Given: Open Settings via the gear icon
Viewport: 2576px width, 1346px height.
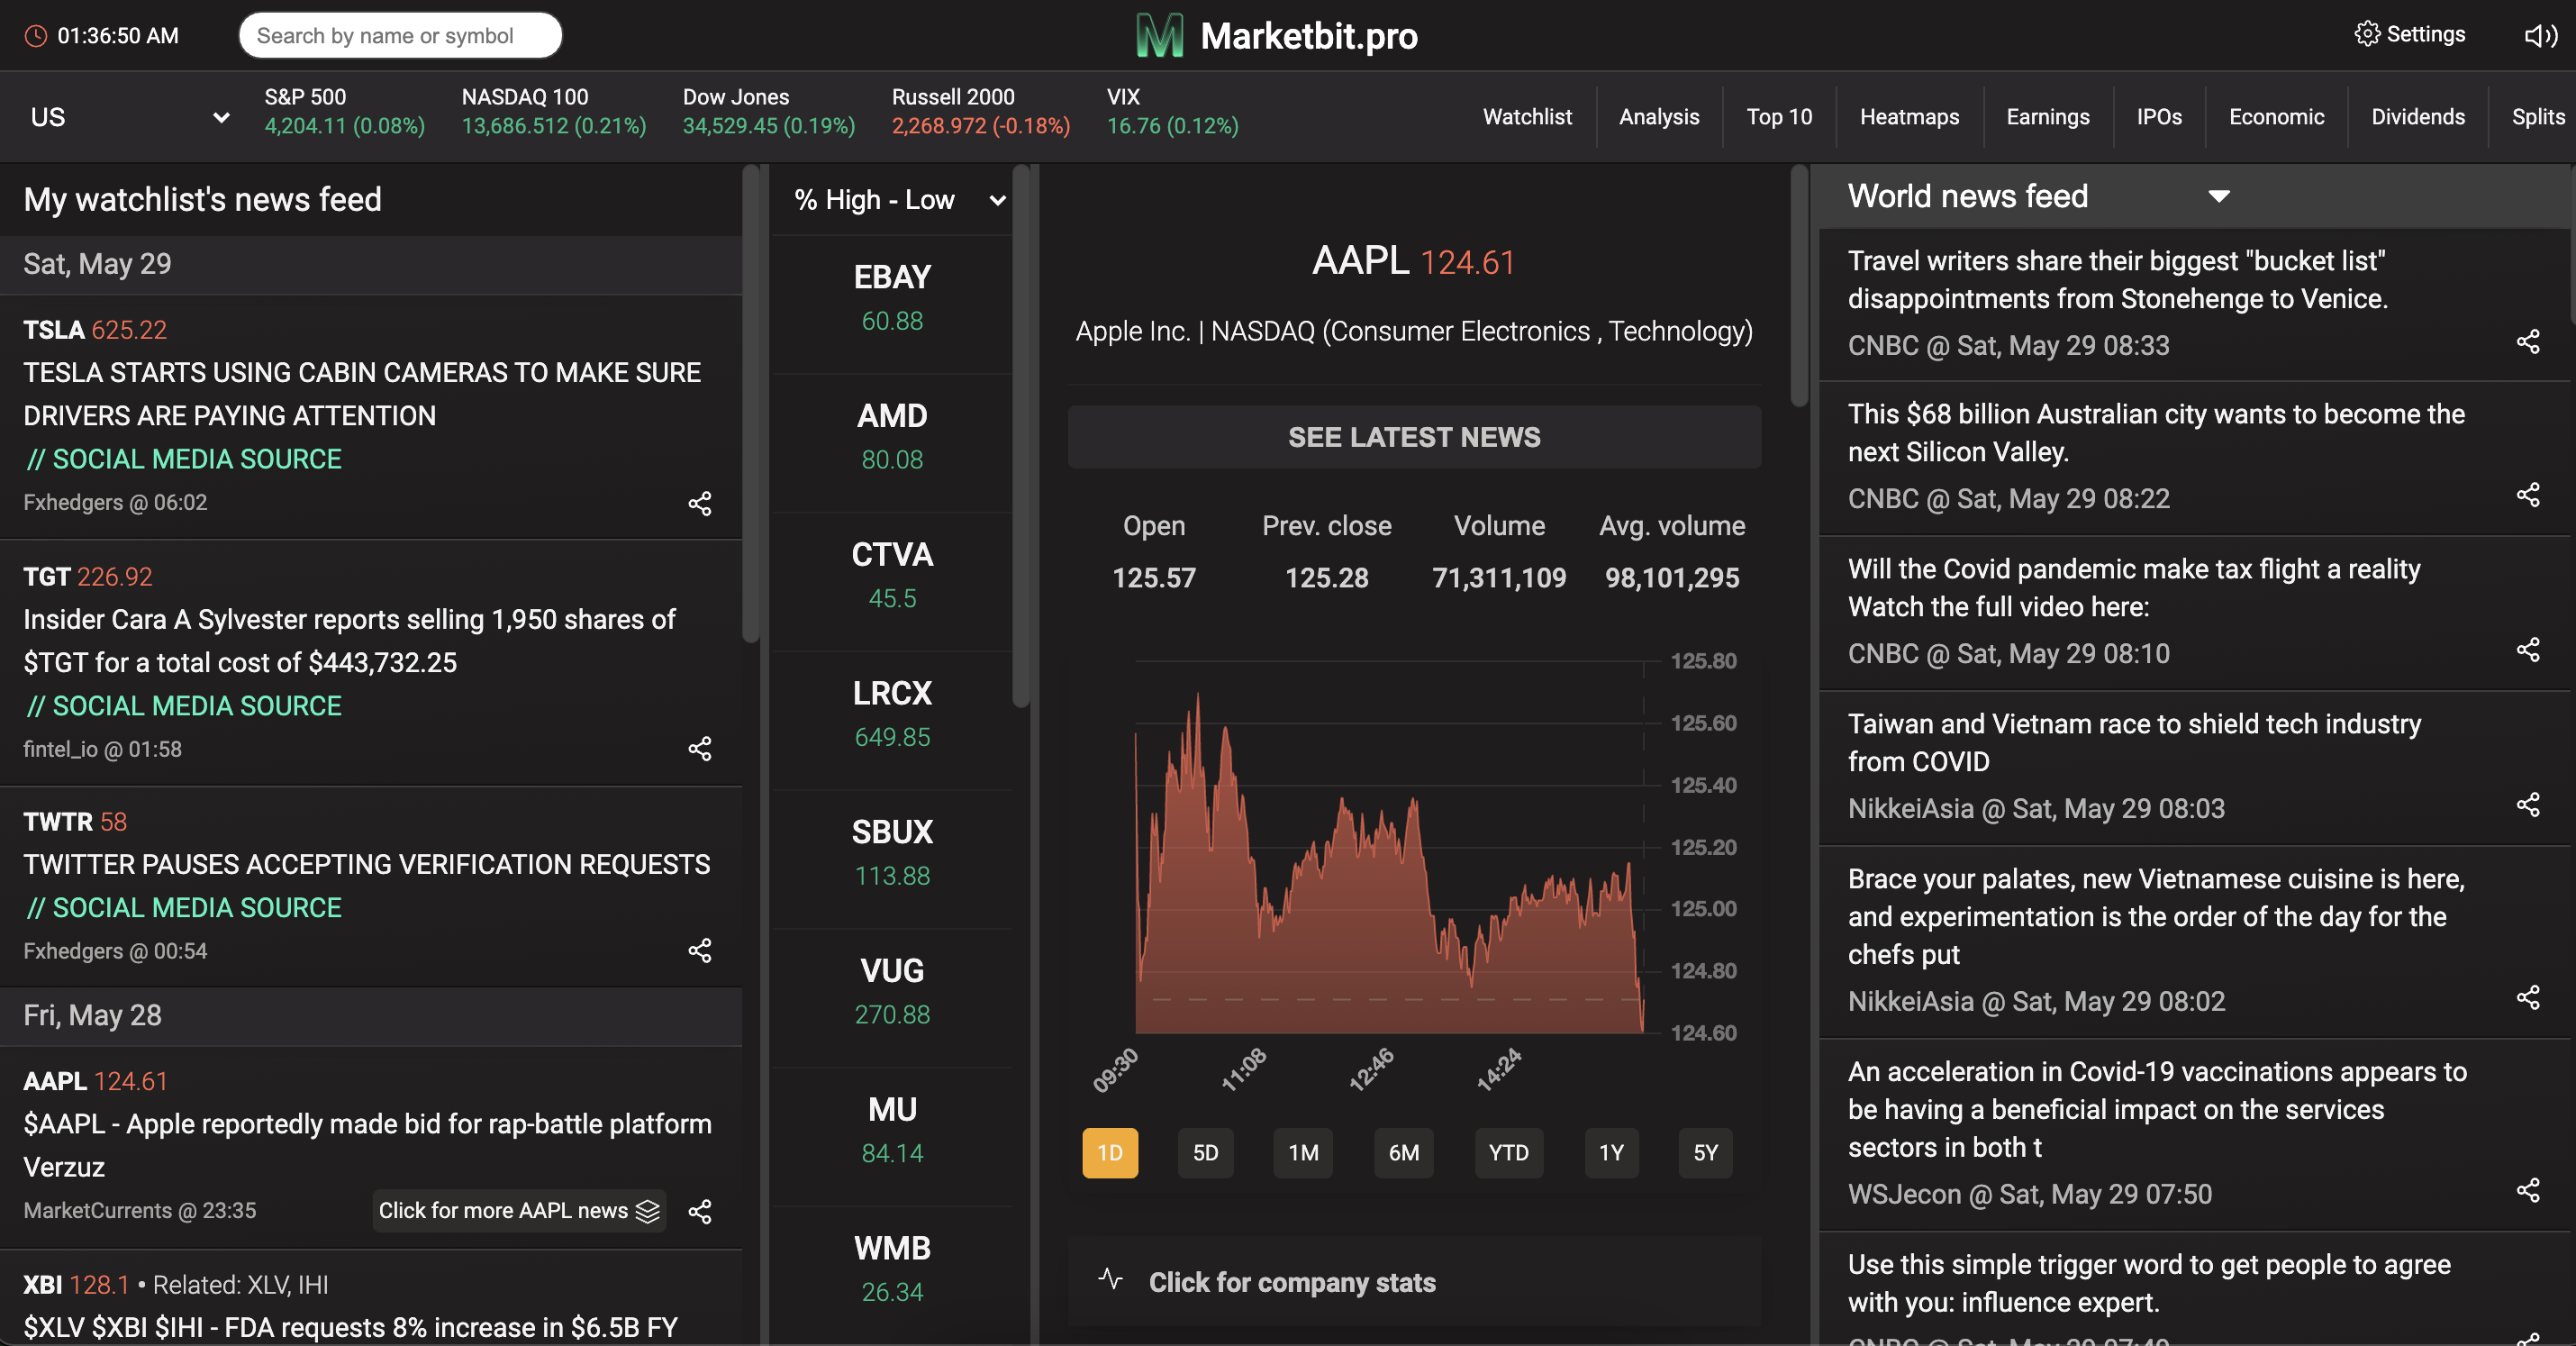Looking at the screenshot, I should click(x=2367, y=34).
